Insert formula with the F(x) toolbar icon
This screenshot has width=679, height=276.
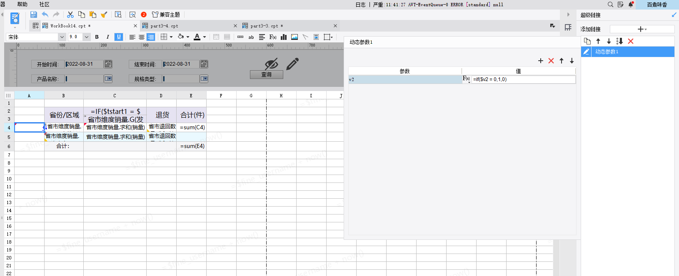pos(273,37)
